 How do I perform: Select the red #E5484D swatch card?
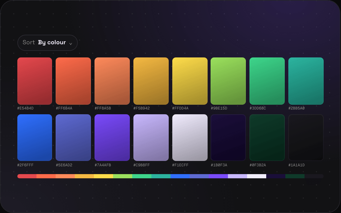35,81
